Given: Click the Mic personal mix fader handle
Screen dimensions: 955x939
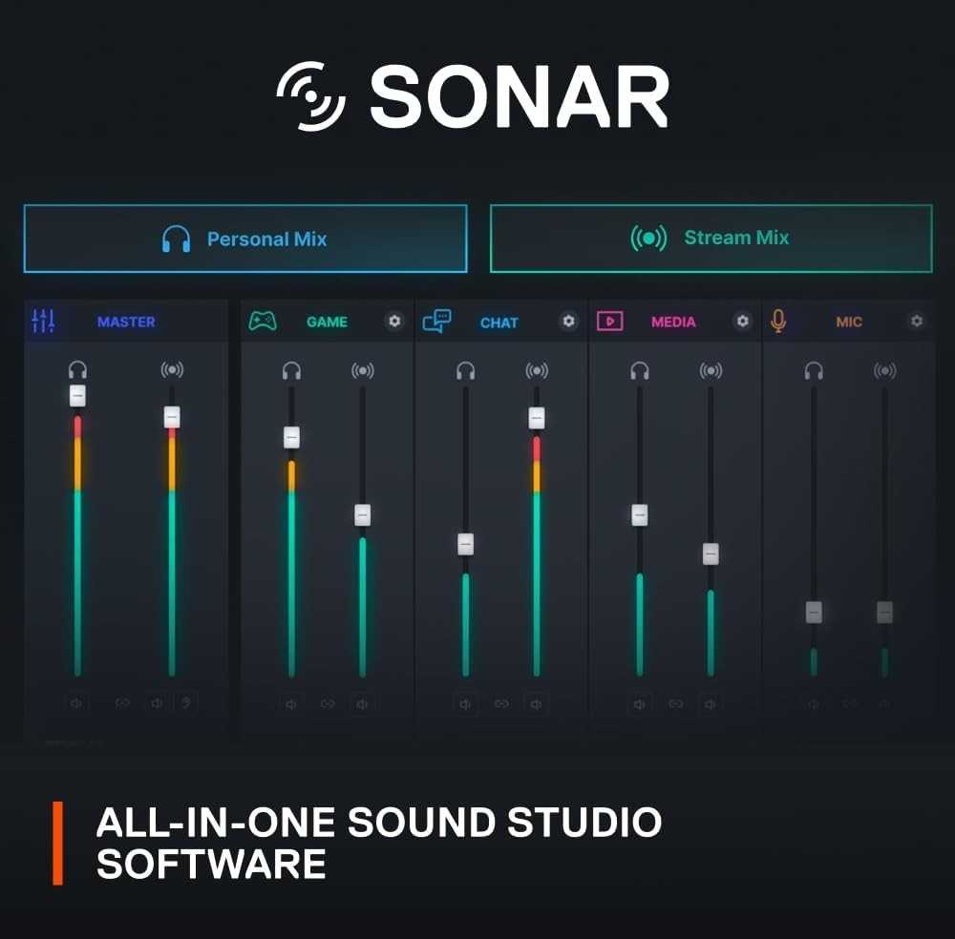Looking at the screenshot, I should [x=814, y=613].
